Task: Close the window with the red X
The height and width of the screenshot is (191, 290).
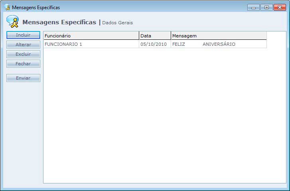Action: tap(280, 8)
